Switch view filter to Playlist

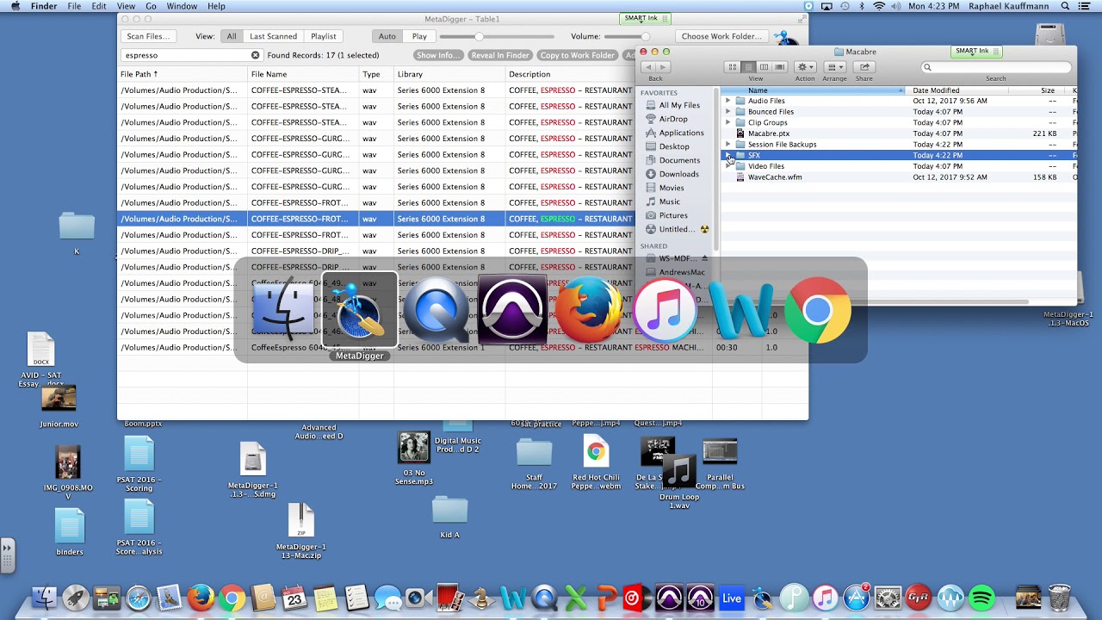pyautogui.click(x=324, y=36)
